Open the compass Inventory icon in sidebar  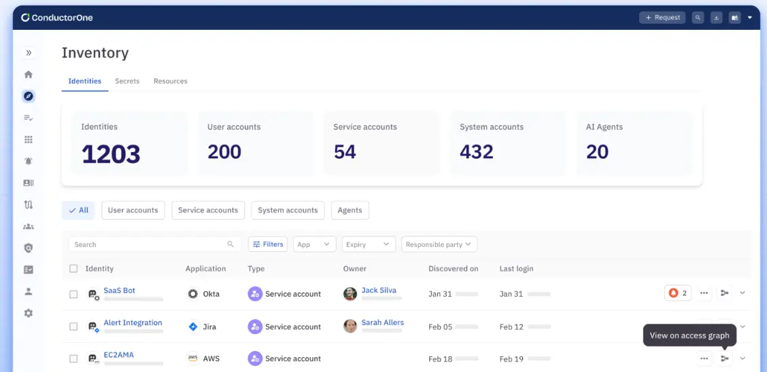pyautogui.click(x=29, y=96)
